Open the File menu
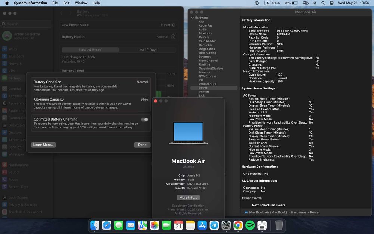The height and width of the screenshot is (234, 374). point(55,3)
